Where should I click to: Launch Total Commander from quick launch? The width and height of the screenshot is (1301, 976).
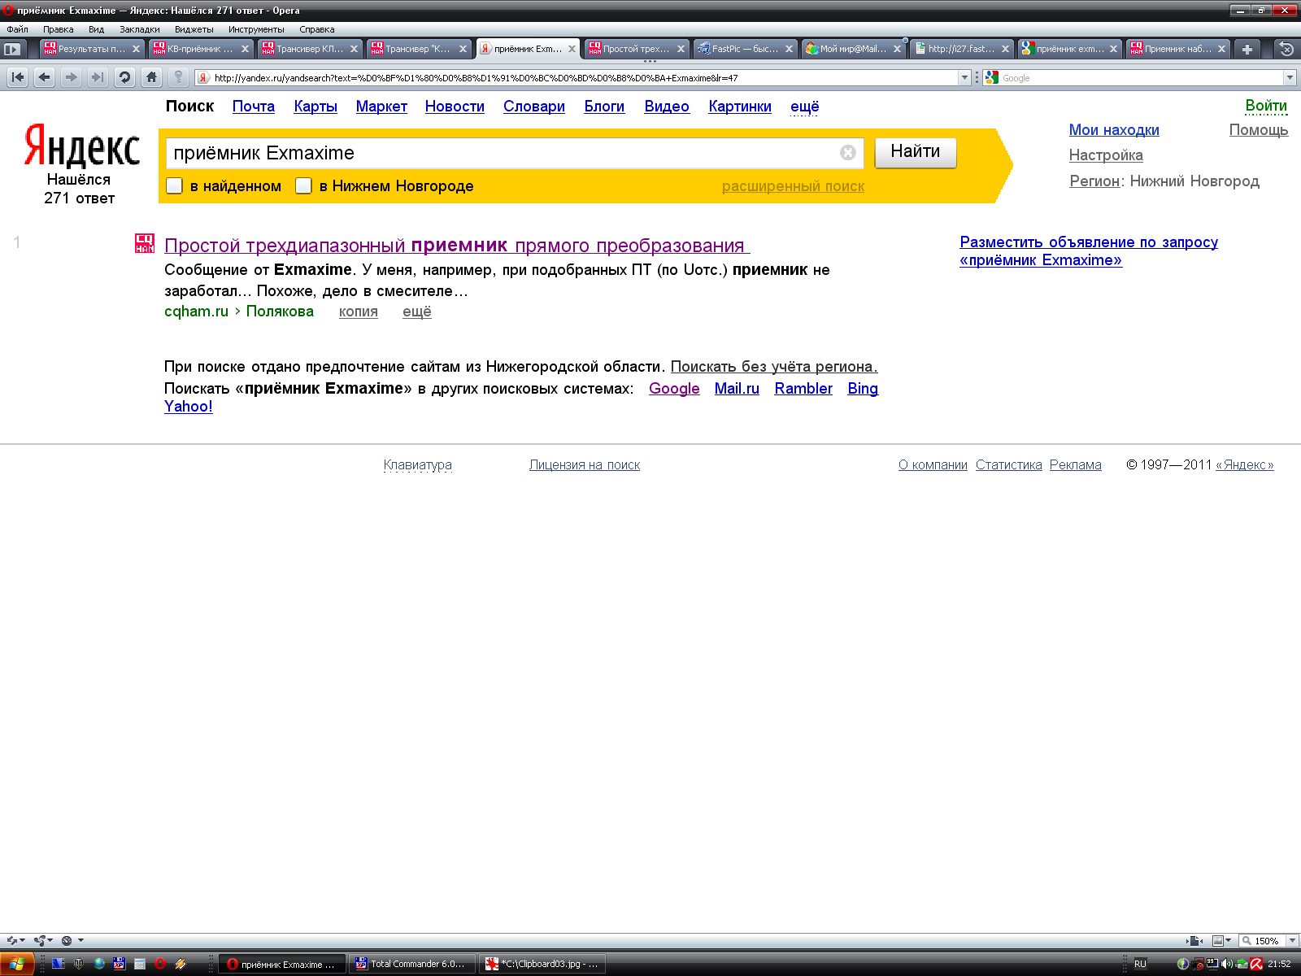pos(120,964)
